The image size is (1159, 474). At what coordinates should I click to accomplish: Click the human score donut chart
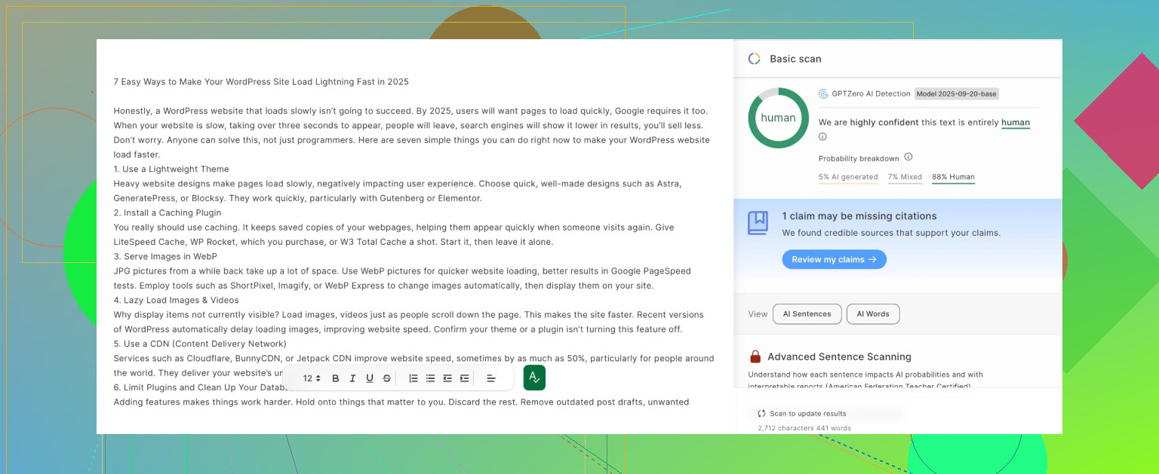tap(778, 118)
